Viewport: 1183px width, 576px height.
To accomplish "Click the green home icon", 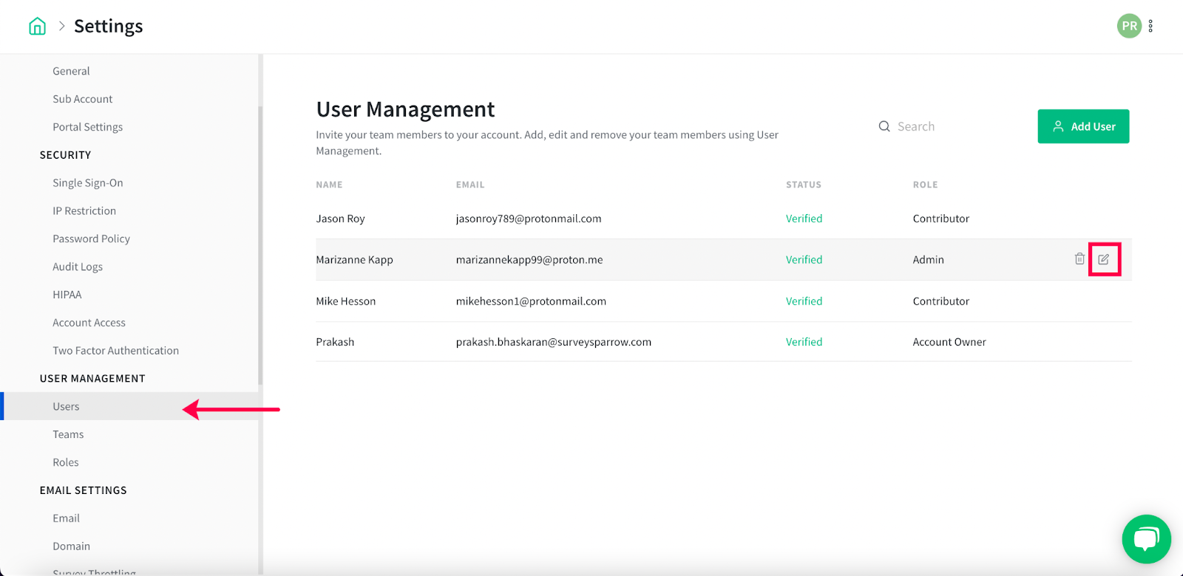I will click(37, 27).
